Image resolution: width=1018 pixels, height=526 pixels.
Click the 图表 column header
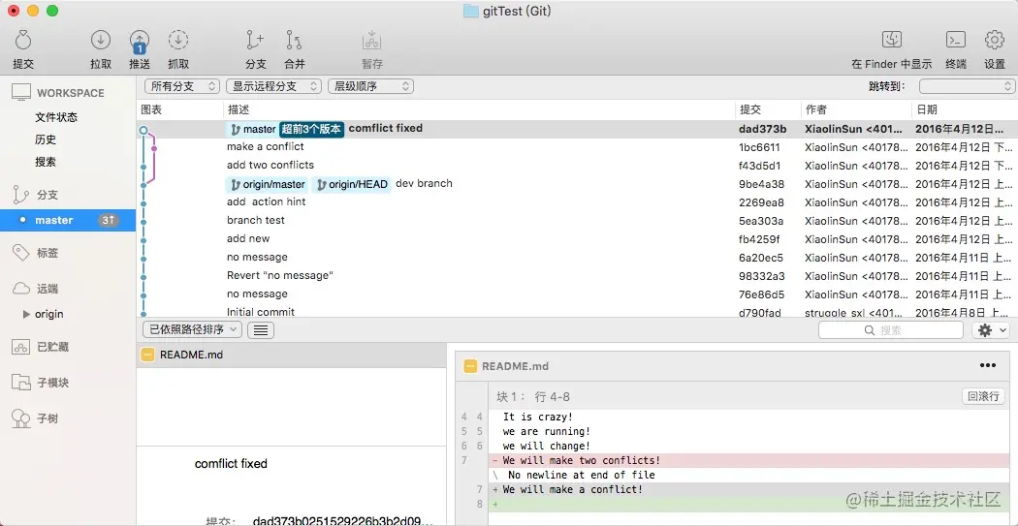point(152,110)
